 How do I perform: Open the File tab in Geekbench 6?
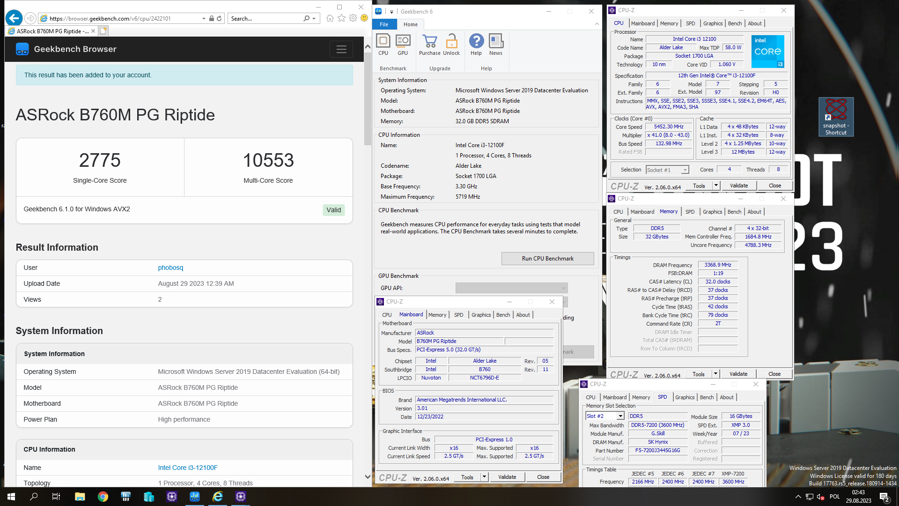[384, 24]
